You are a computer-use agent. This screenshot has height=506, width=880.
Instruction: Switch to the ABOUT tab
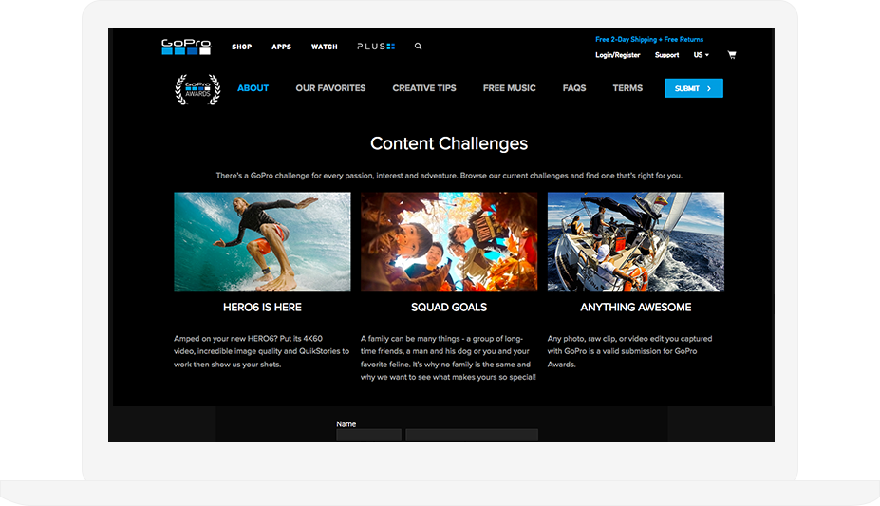[x=253, y=88]
